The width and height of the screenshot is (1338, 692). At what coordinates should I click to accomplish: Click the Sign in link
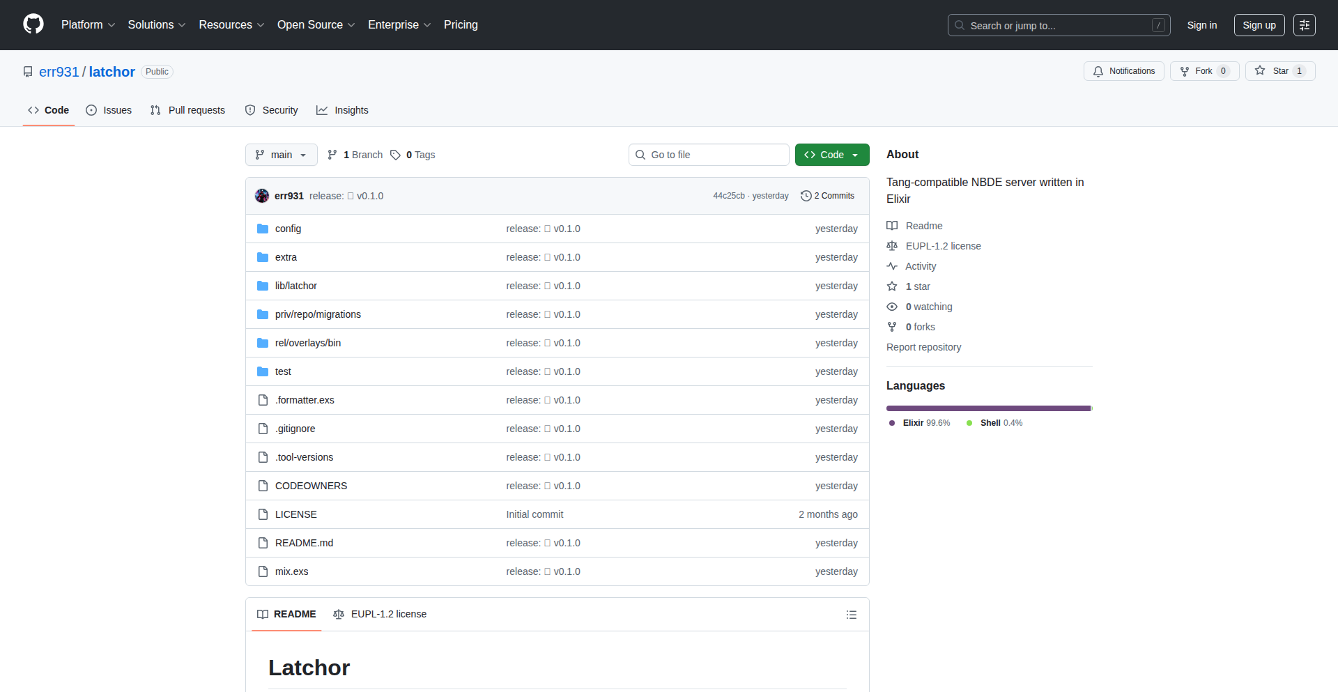[x=1202, y=25]
